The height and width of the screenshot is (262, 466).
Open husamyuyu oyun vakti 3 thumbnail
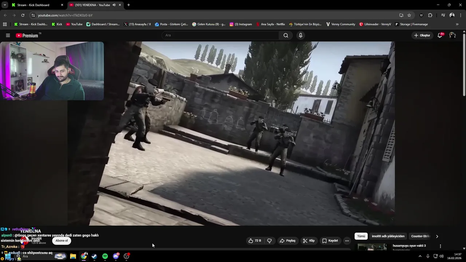pyautogui.click(x=372, y=247)
